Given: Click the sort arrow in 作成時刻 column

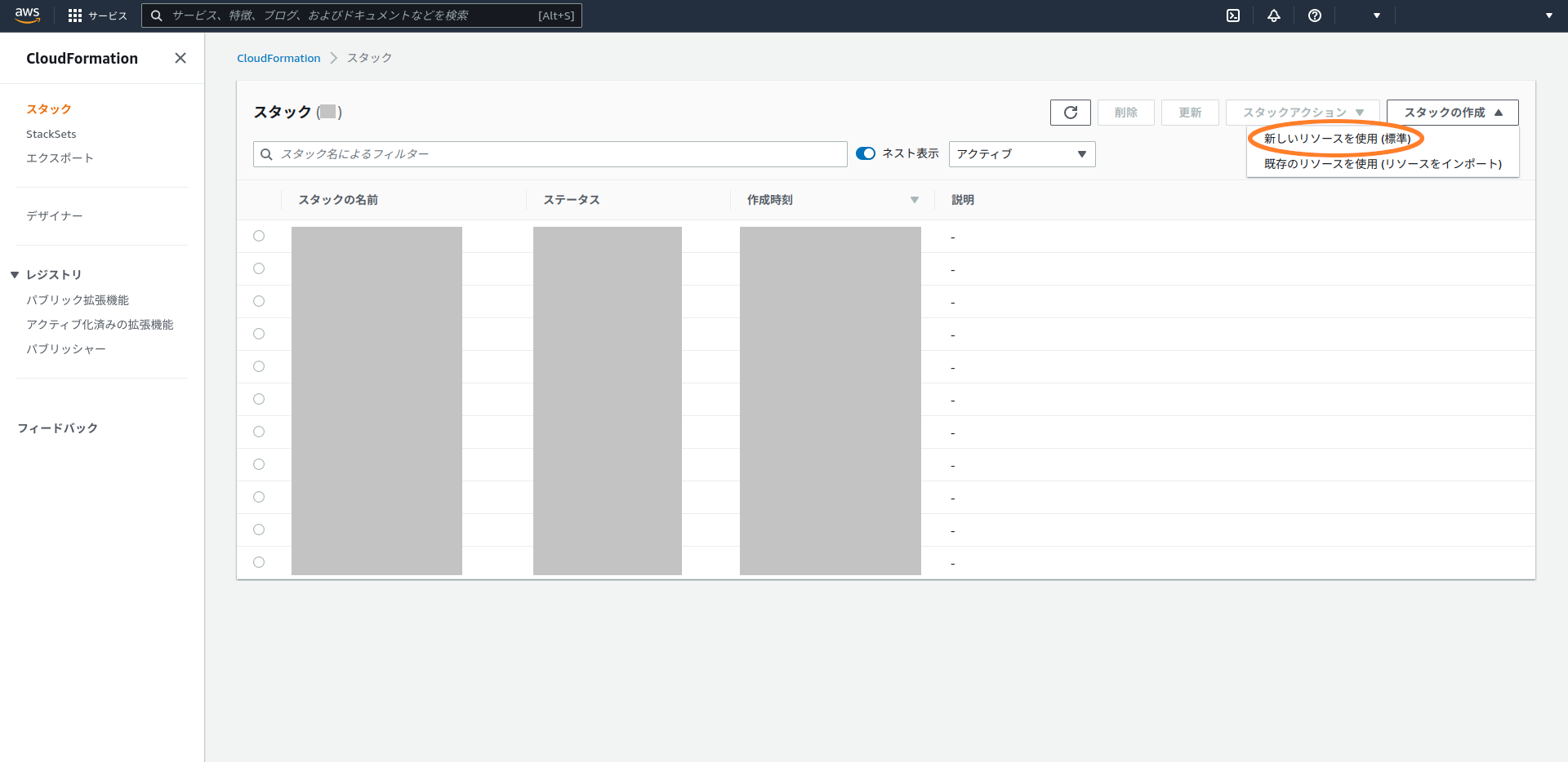Looking at the screenshot, I should point(915,200).
